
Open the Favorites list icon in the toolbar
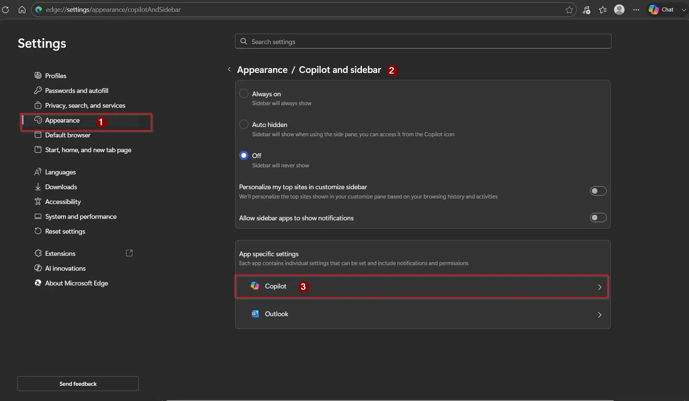click(x=603, y=10)
